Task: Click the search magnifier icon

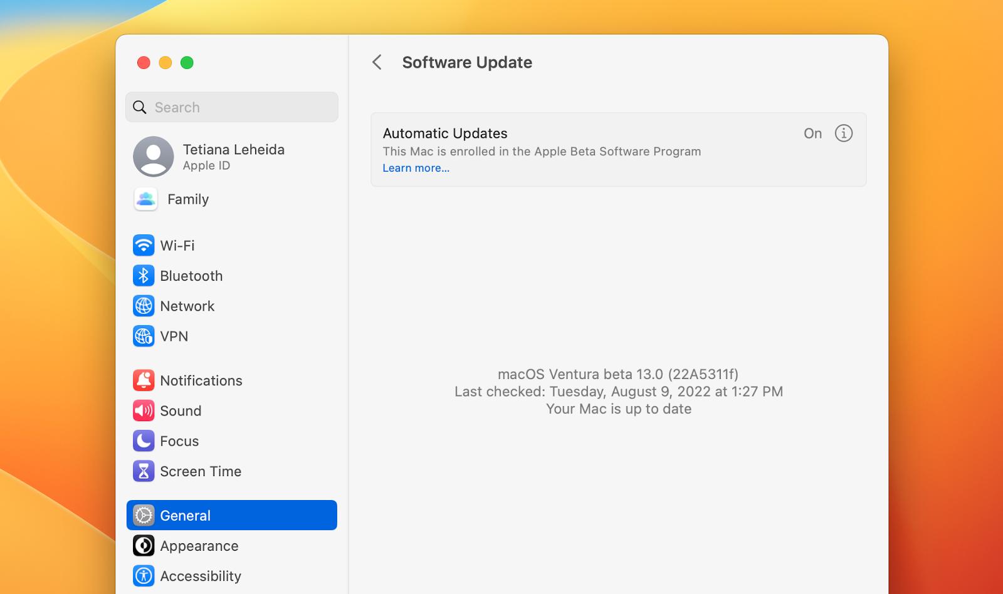Action: click(140, 107)
